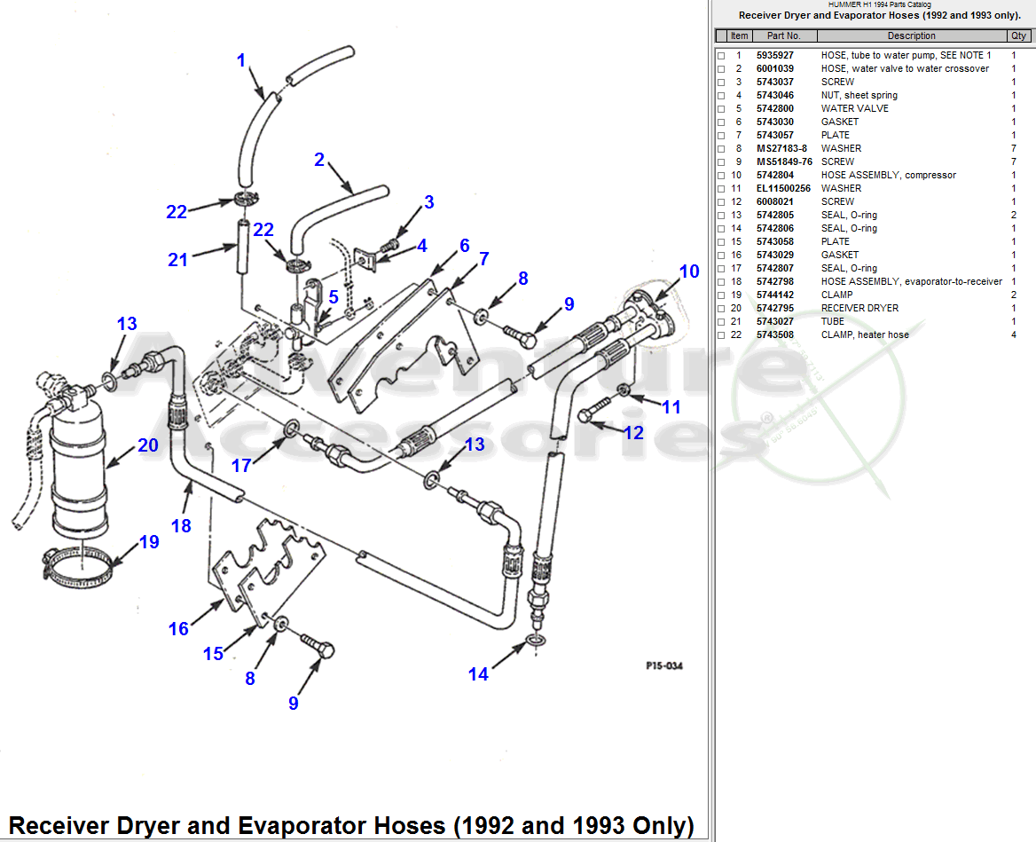1036x842 pixels.
Task: Click callout number 1 on the diagram
Action: point(241,60)
